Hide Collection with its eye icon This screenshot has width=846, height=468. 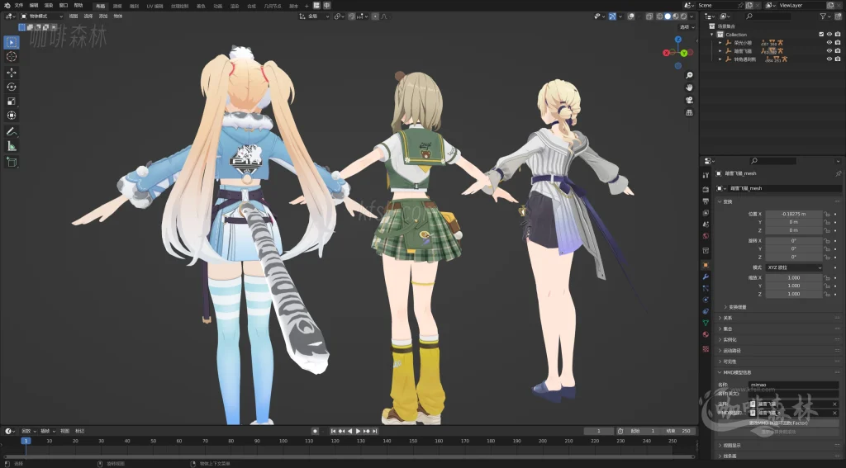(829, 35)
